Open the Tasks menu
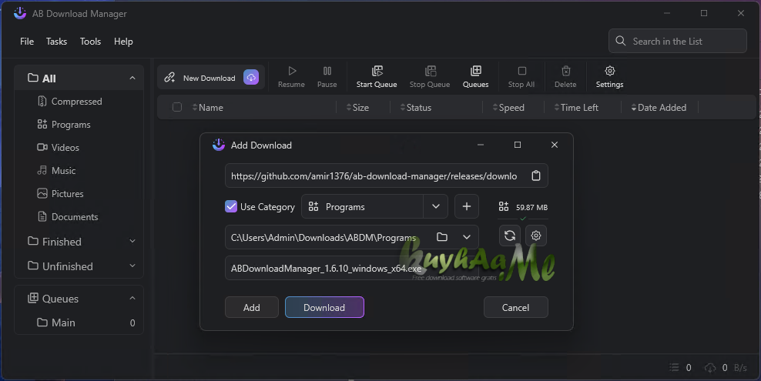 tap(56, 42)
